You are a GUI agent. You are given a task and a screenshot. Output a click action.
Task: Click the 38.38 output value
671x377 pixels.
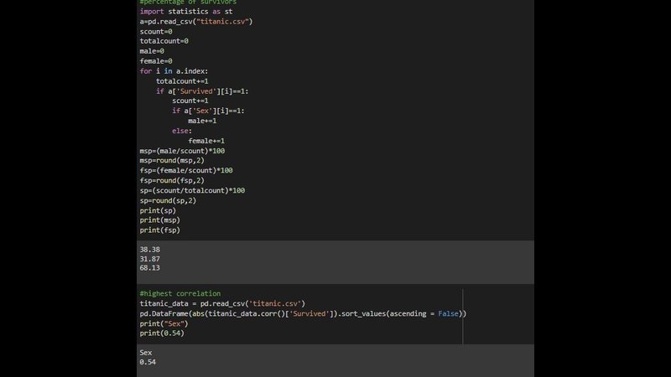coord(149,250)
